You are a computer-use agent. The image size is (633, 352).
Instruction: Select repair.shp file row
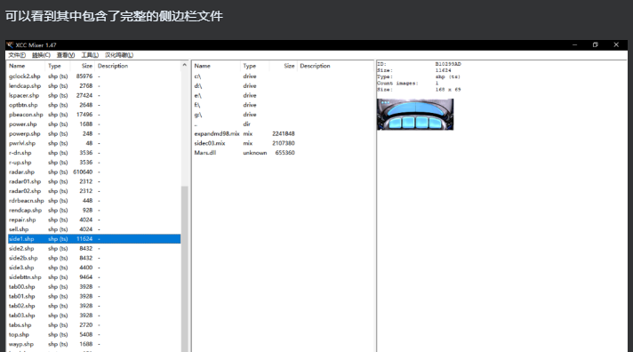pyautogui.click(x=94, y=220)
